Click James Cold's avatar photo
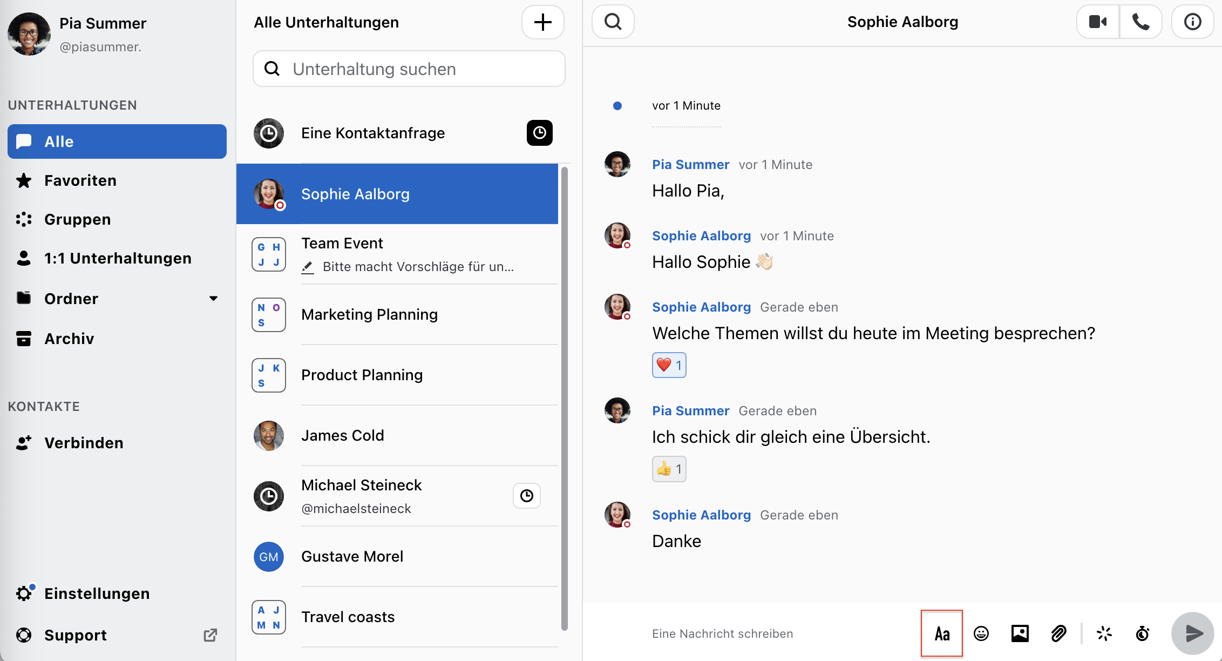This screenshot has height=661, width=1222. click(269, 436)
